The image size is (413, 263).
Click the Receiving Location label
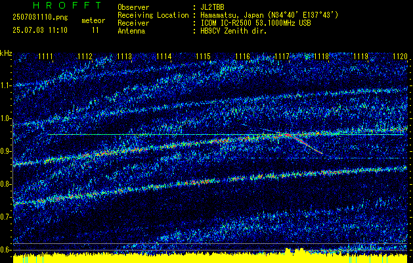tap(153, 15)
